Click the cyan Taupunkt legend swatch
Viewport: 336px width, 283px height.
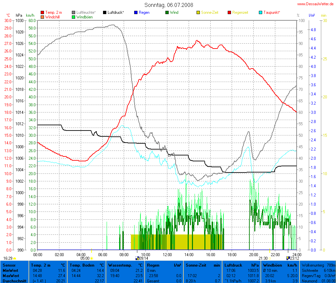click(x=261, y=12)
